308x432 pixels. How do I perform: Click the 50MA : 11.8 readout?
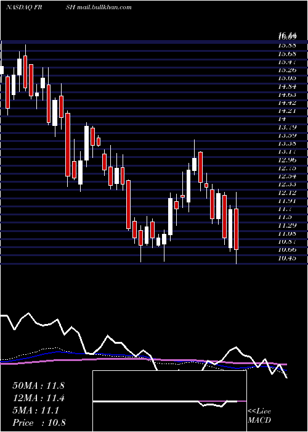click(x=38, y=386)
